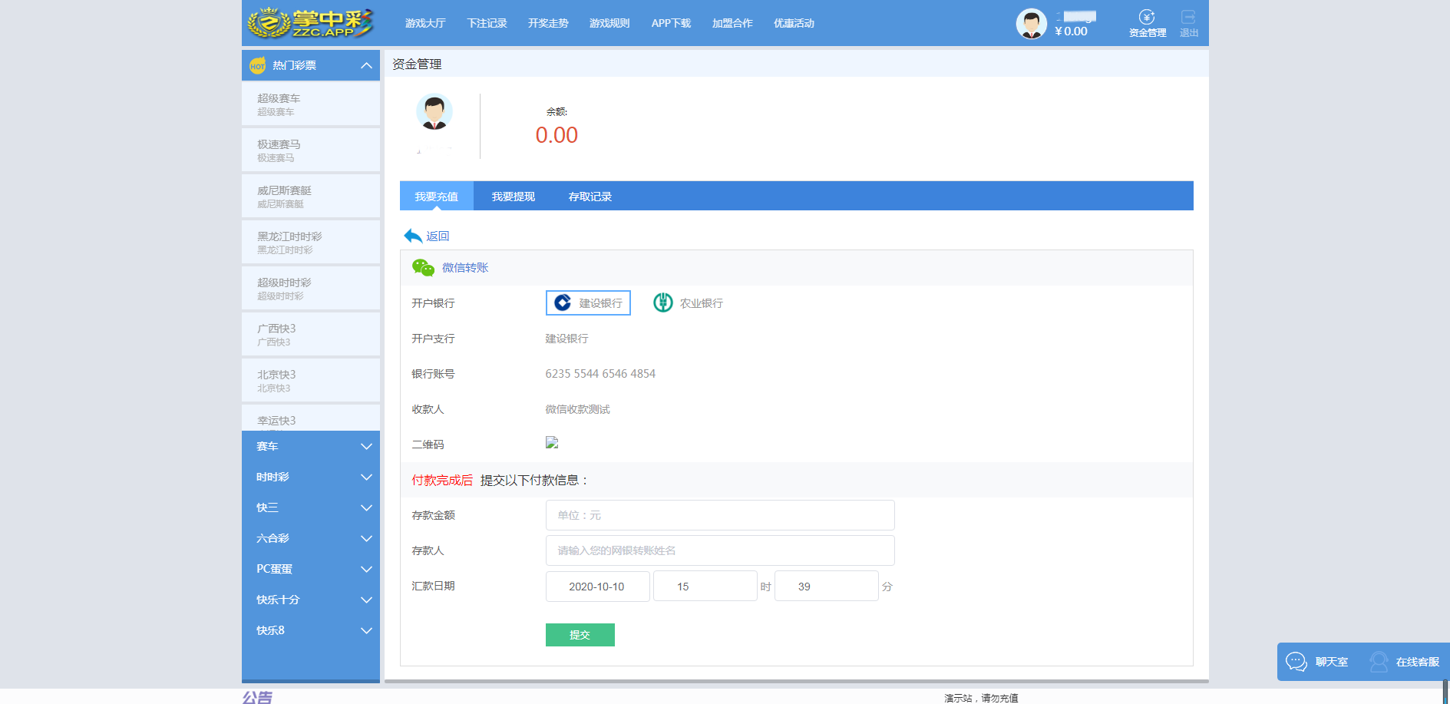
Task: Focus the 存款人 name field
Action: click(720, 550)
